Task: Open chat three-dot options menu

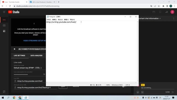Action: [174, 19]
